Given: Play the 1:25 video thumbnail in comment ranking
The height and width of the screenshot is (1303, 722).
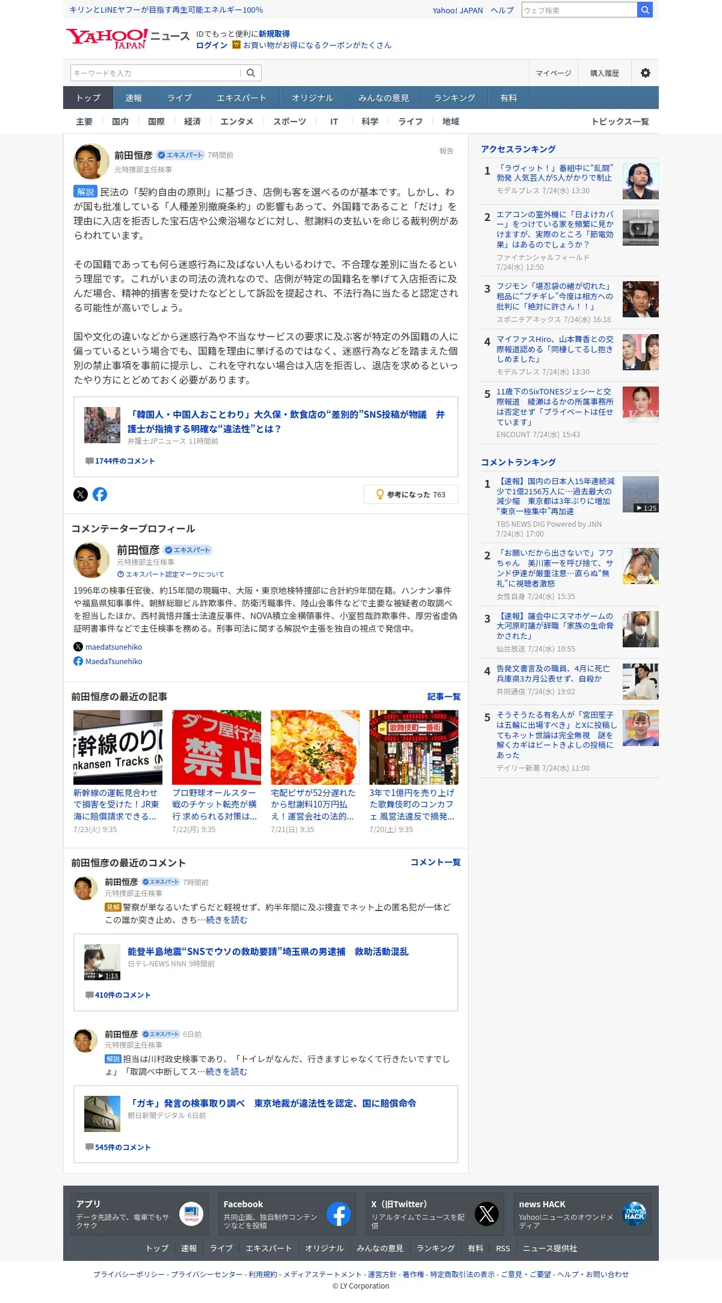Looking at the screenshot, I should coord(641,494).
